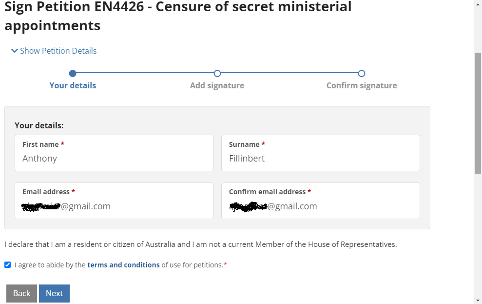Click the 'Add signature' step circle

[x=217, y=74]
